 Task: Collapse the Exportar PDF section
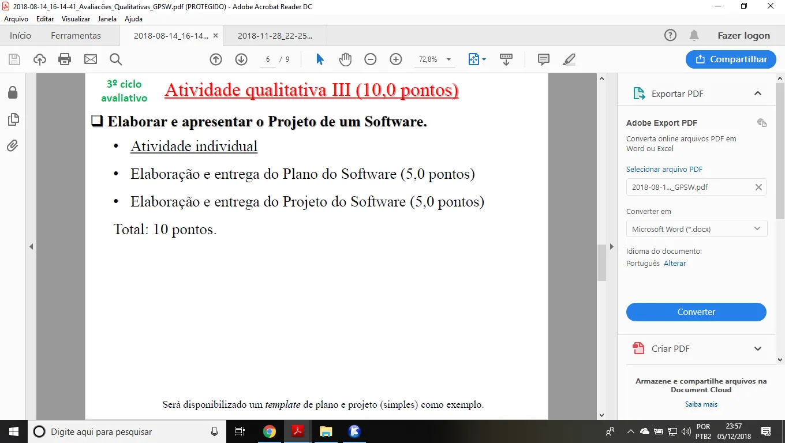758,93
